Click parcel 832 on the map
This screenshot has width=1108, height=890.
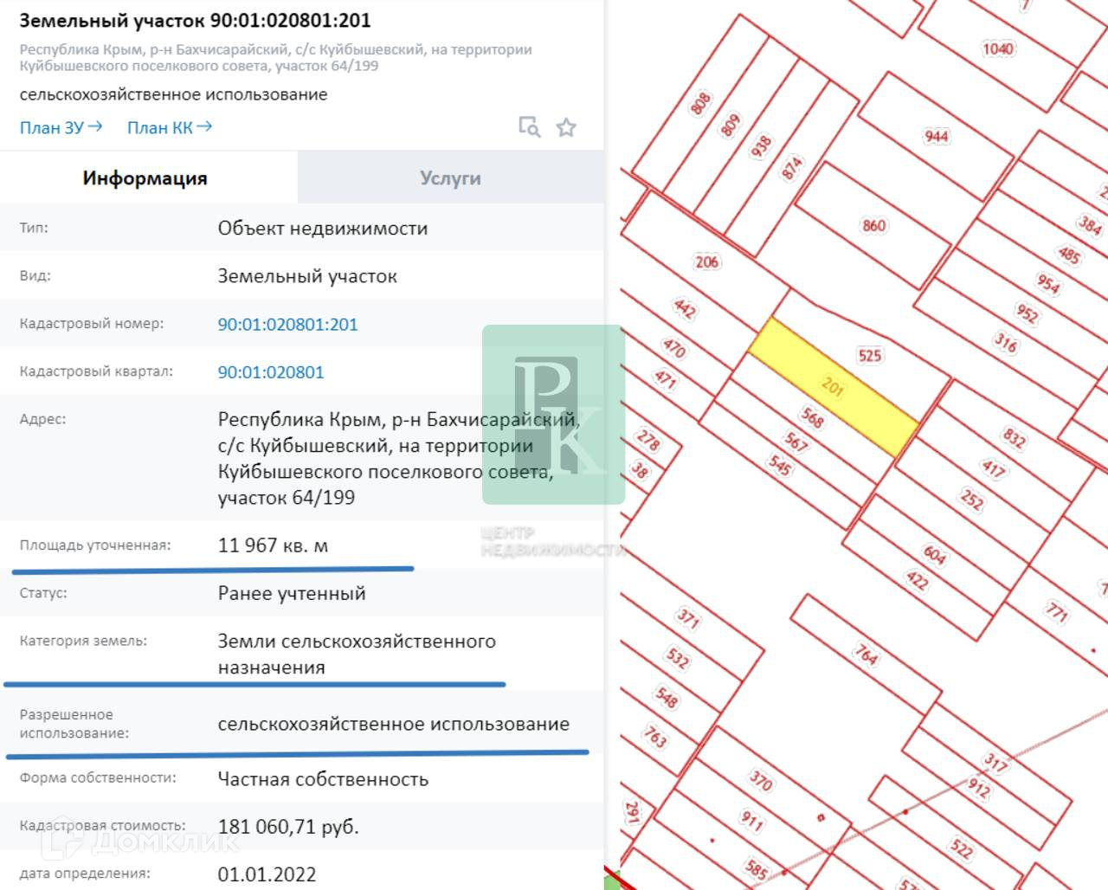coord(1014,435)
